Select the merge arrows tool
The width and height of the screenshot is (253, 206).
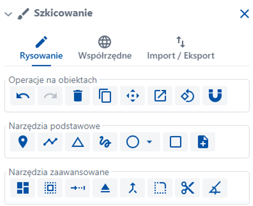click(x=133, y=188)
